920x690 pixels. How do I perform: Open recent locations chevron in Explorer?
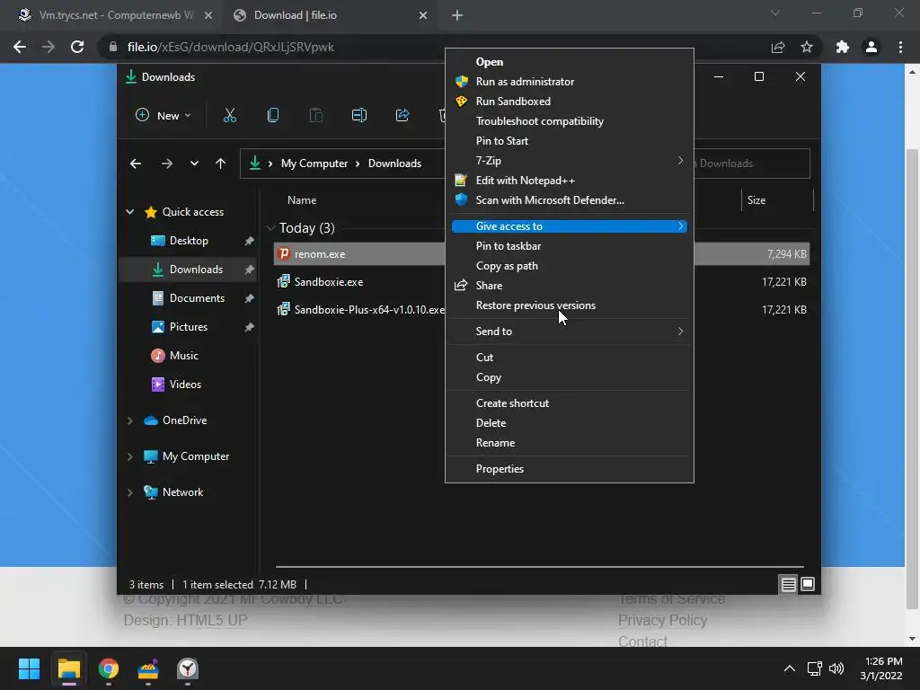tap(194, 164)
